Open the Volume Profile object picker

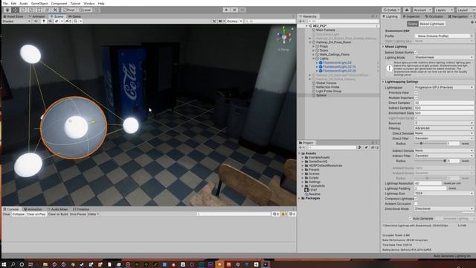click(472, 36)
